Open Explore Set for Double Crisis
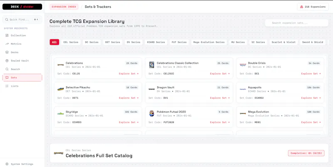This screenshot has width=333, height=167. click(x=311, y=74)
